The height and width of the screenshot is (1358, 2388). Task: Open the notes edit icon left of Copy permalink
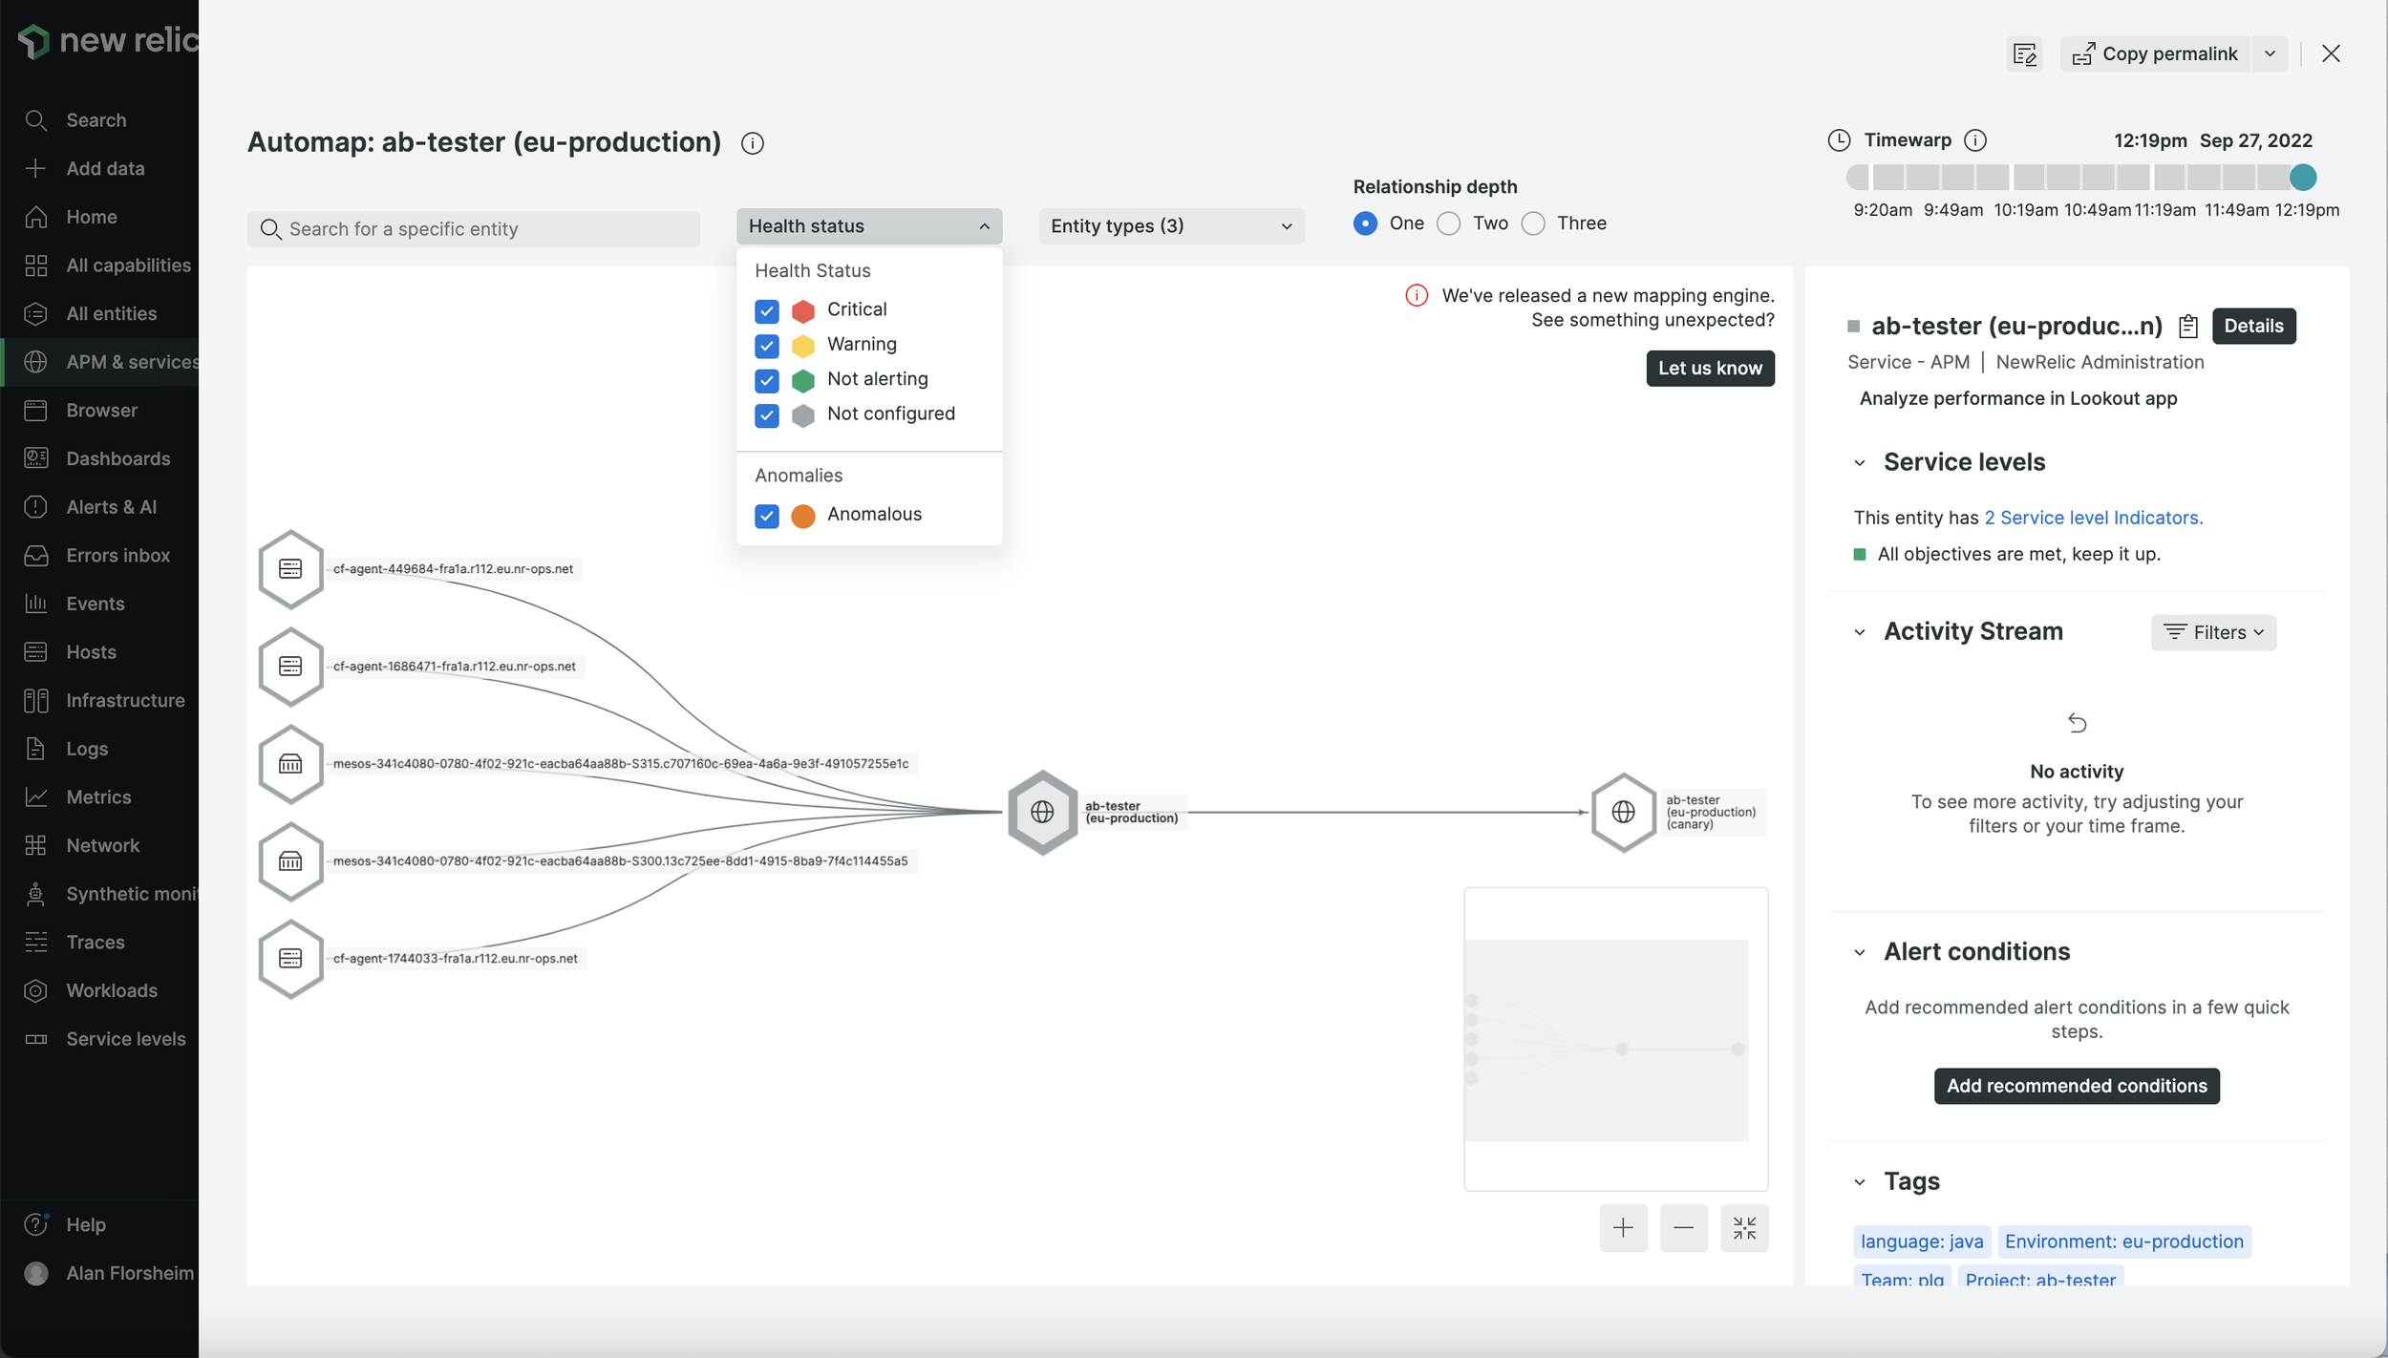(2024, 54)
